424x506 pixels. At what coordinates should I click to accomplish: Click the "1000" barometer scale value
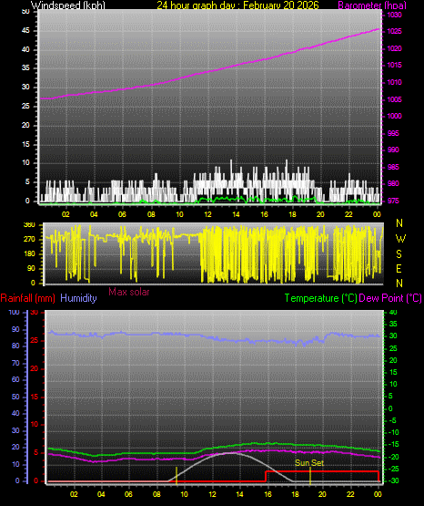(394, 116)
